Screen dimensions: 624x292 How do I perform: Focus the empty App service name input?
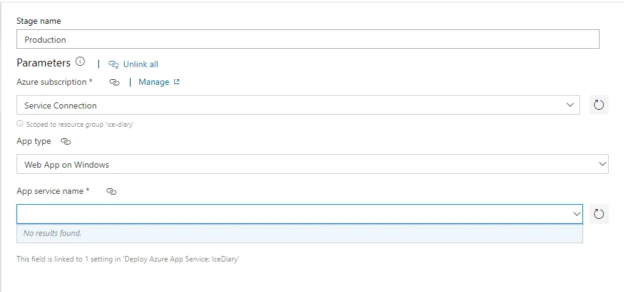[293, 214]
